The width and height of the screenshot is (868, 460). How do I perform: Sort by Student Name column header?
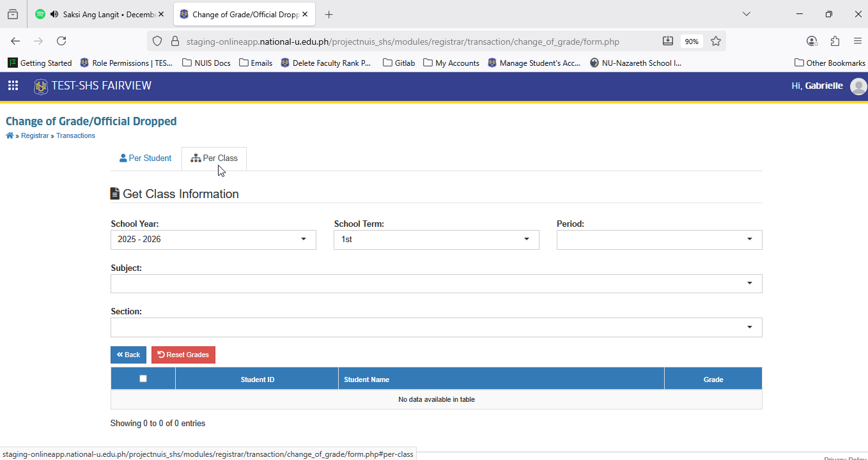coord(501,379)
